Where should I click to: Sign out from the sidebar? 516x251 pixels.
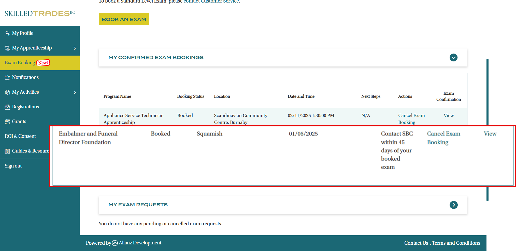pos(13,166)
